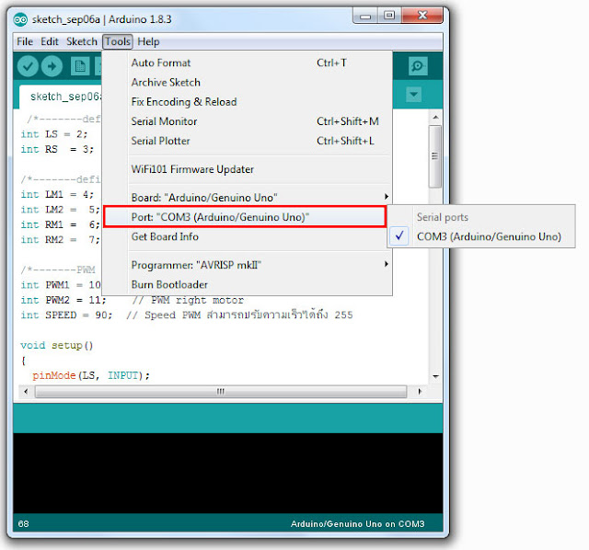Click the Arduino logo in title bar
589x550 pixels.
(20, 19)
